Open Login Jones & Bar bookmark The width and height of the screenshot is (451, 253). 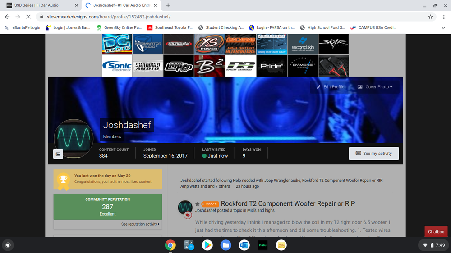pos(68,27)
